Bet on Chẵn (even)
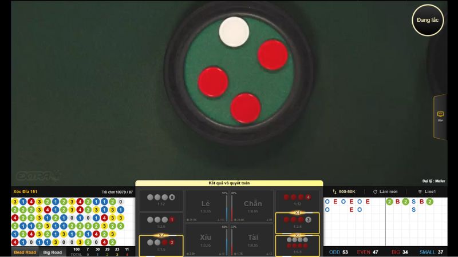The image size is (458, 257). [x=252, y=206]
